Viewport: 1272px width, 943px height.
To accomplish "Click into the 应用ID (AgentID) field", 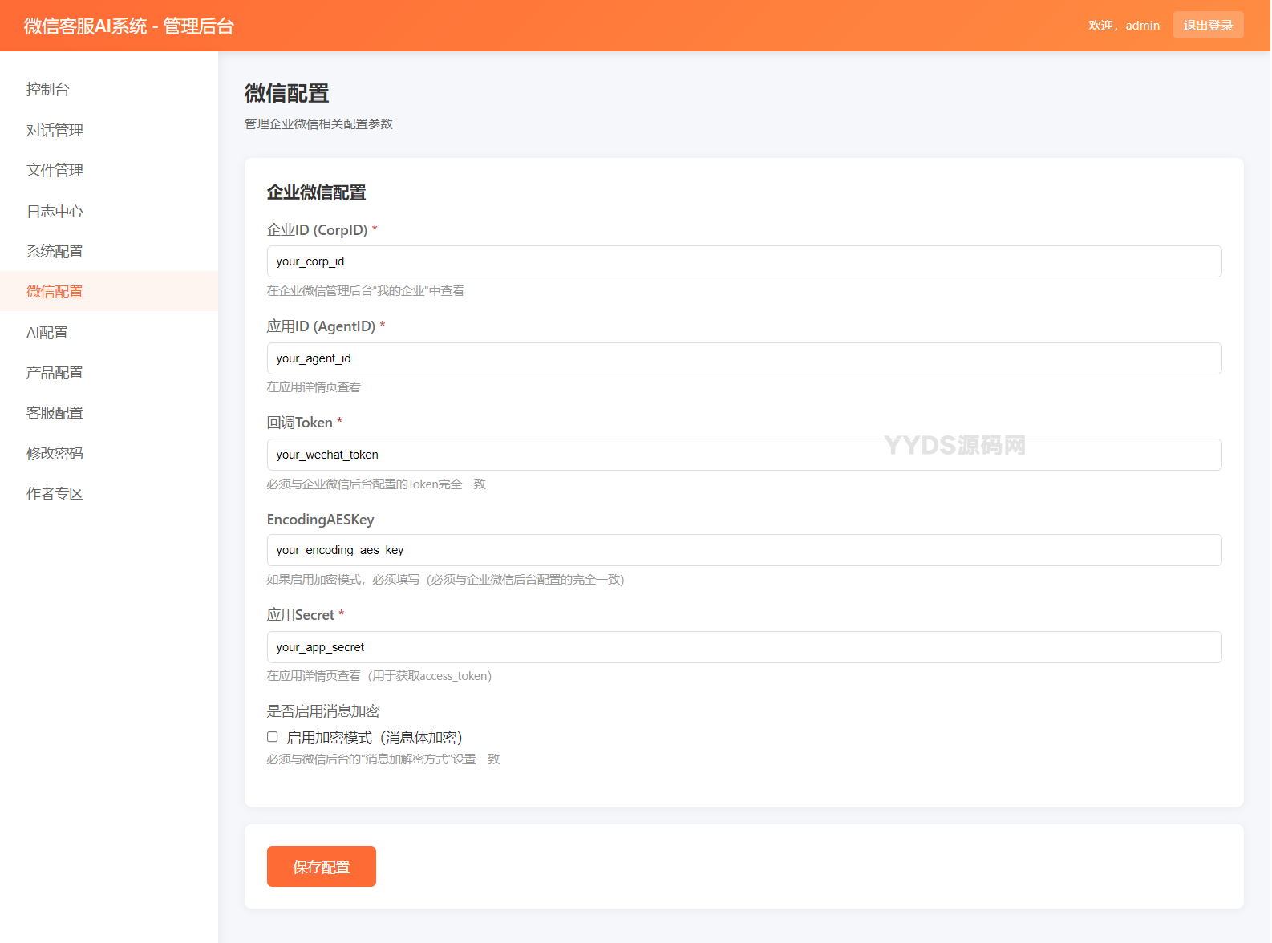I will pos(743,358).
